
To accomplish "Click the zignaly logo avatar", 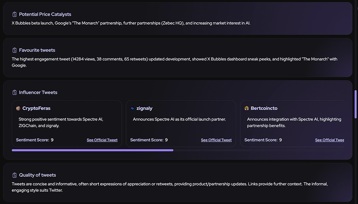I will (x=132, y=109).
